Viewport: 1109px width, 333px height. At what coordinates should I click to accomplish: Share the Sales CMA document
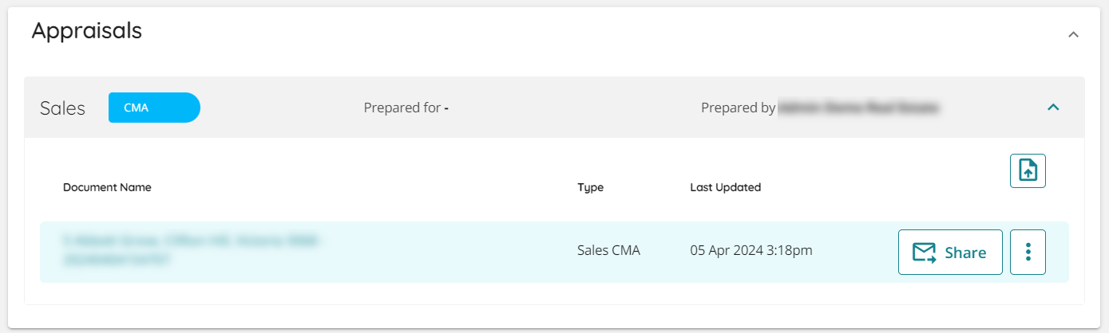950,252
